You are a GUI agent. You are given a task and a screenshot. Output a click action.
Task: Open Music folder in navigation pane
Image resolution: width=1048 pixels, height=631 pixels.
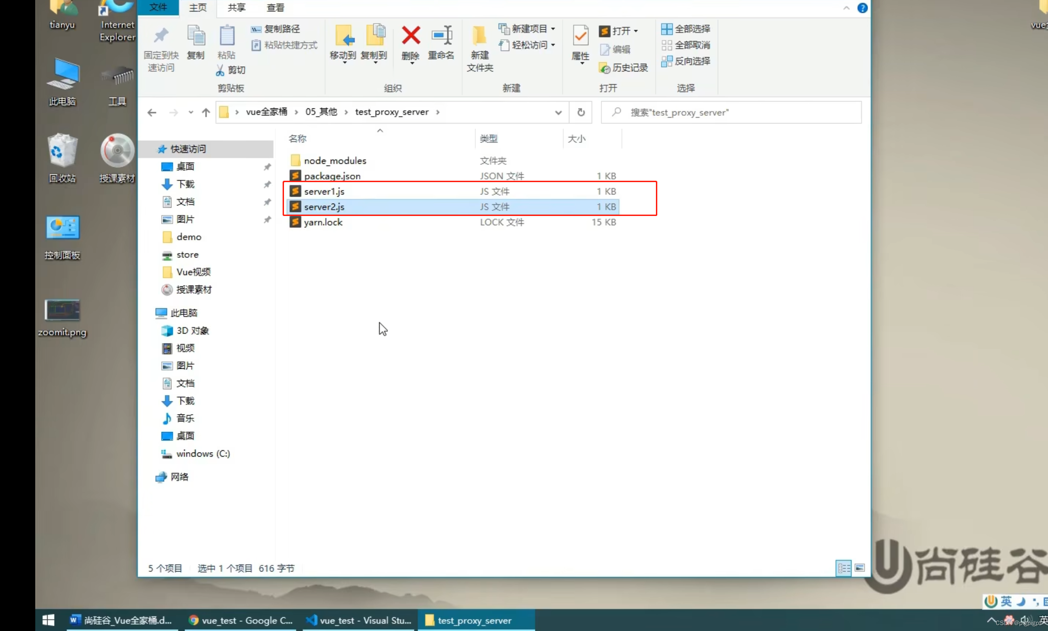coord(185,418)
